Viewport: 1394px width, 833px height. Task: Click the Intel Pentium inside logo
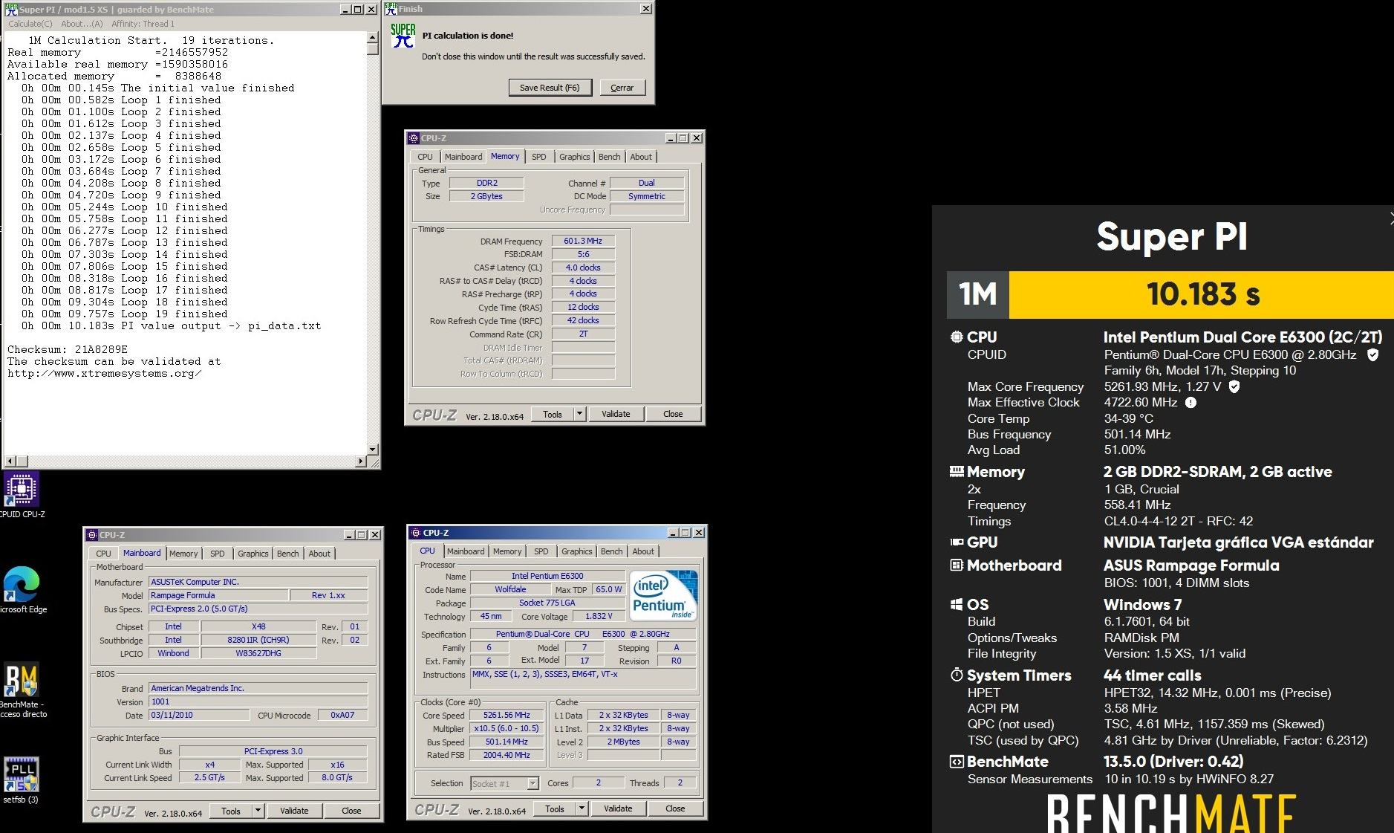click(x=663, y=594)
